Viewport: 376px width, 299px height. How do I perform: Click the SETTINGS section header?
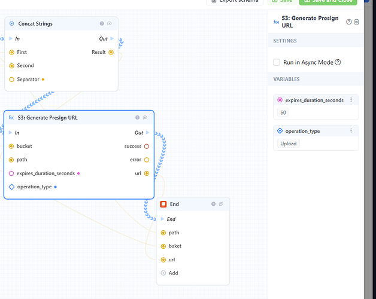click(x=316, y=41)
